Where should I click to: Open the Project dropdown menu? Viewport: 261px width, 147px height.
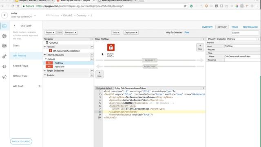[x=50, y=33]
